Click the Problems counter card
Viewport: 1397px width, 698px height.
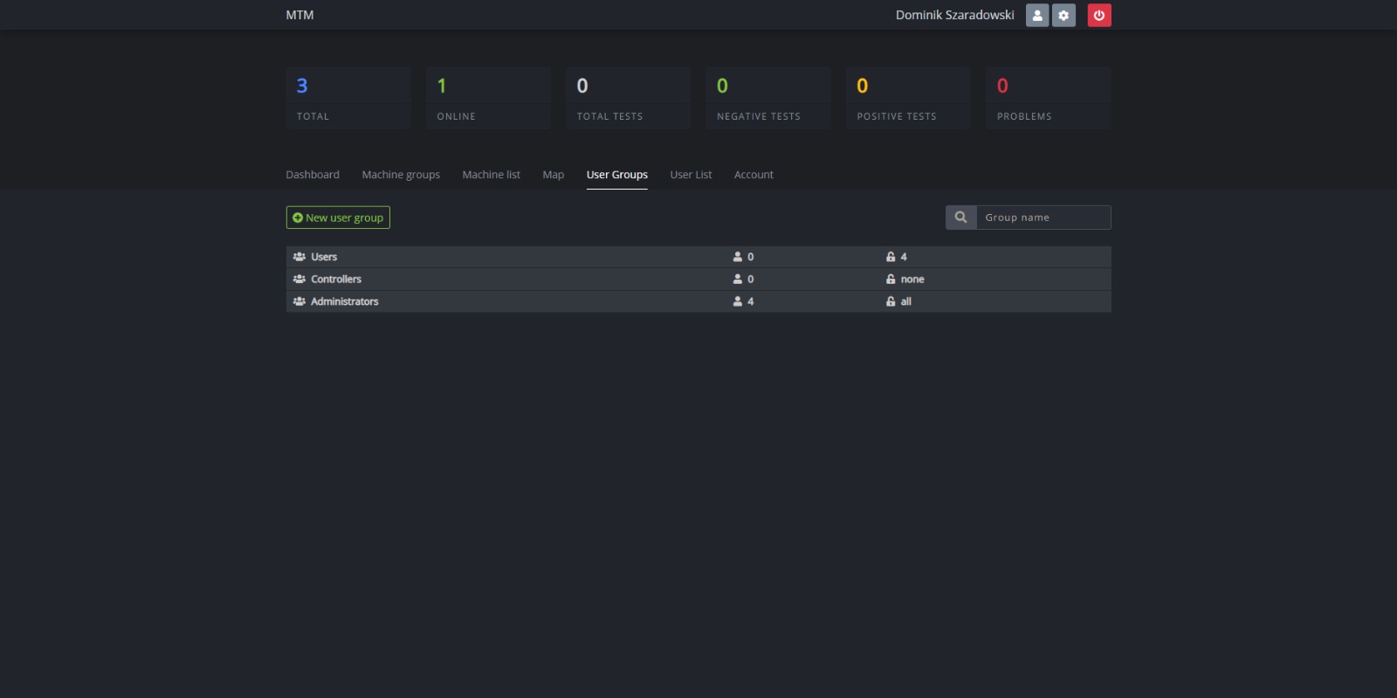[x=1048, y=98]
